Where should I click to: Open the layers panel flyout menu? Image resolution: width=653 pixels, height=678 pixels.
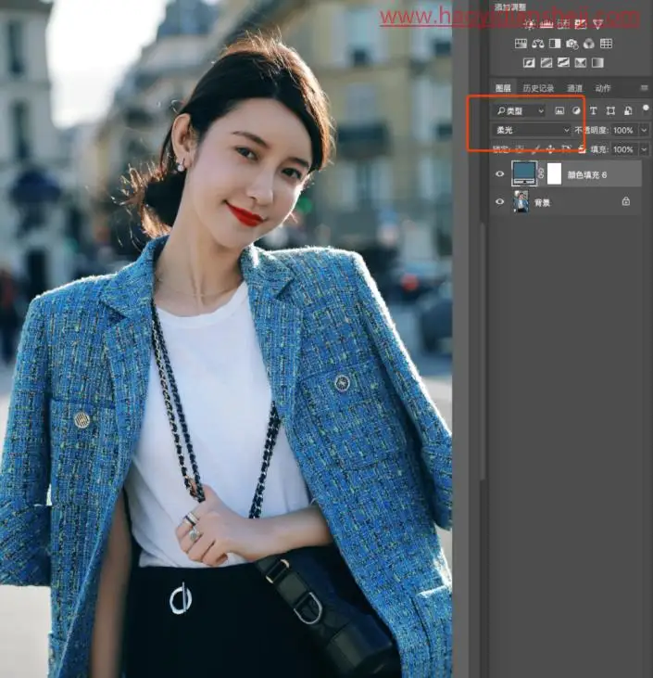click(644, 88)
